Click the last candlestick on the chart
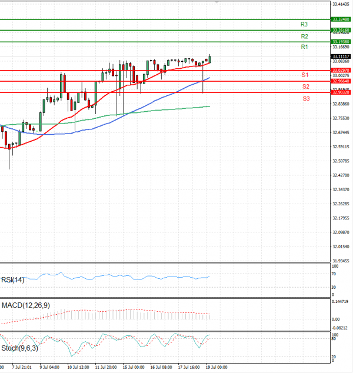The width and height of the screenshot is (353, 373). pos(210,58)
